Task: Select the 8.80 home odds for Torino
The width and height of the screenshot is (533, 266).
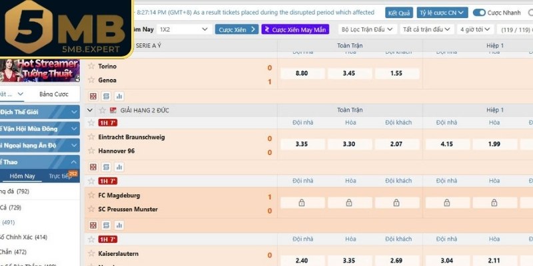Action: [301, 74]
